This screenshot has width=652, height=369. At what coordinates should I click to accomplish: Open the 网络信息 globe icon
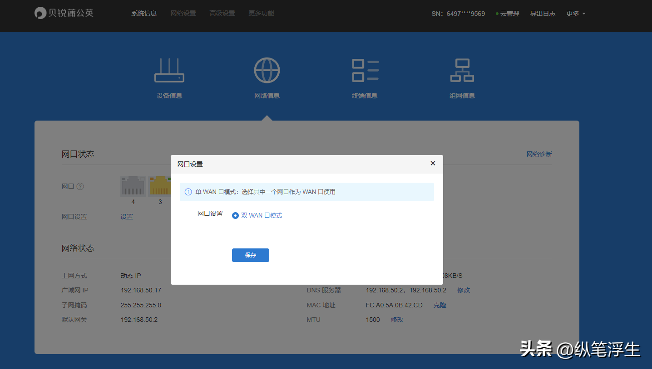[x=267, y=70]
